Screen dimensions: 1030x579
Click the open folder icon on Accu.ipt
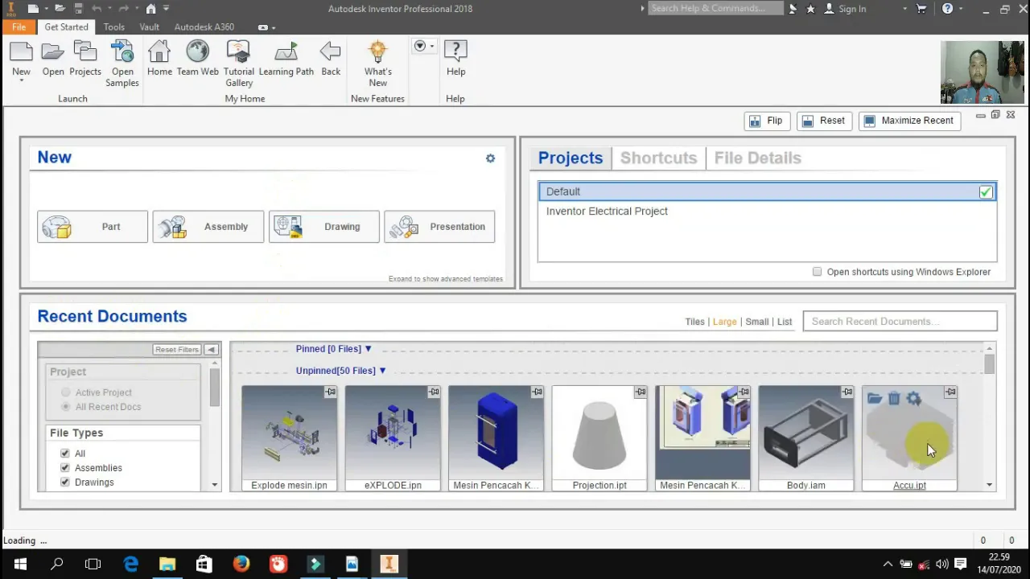[875, 398]
